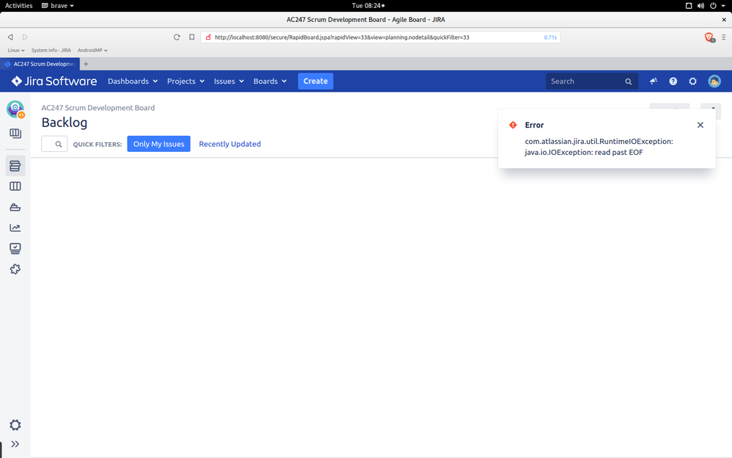Expand the Issues dropdown menu
The height and width of the screenshot is (458, 732).
coord(228,81)
